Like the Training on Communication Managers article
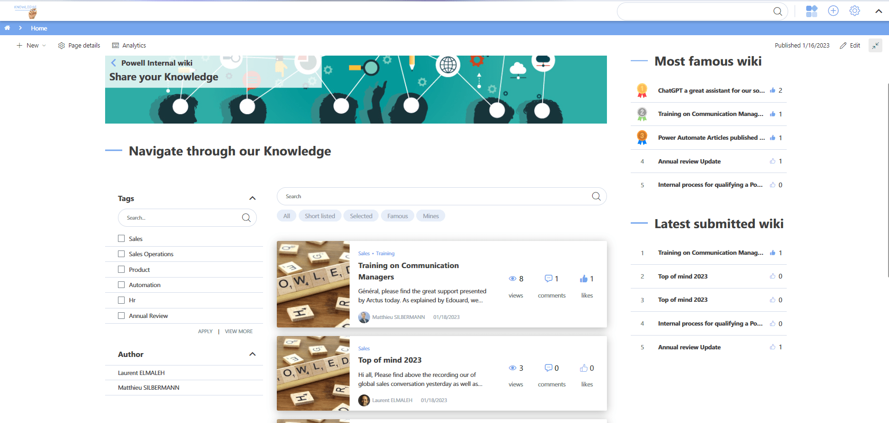Screen dimensions: 889x423 584,279
